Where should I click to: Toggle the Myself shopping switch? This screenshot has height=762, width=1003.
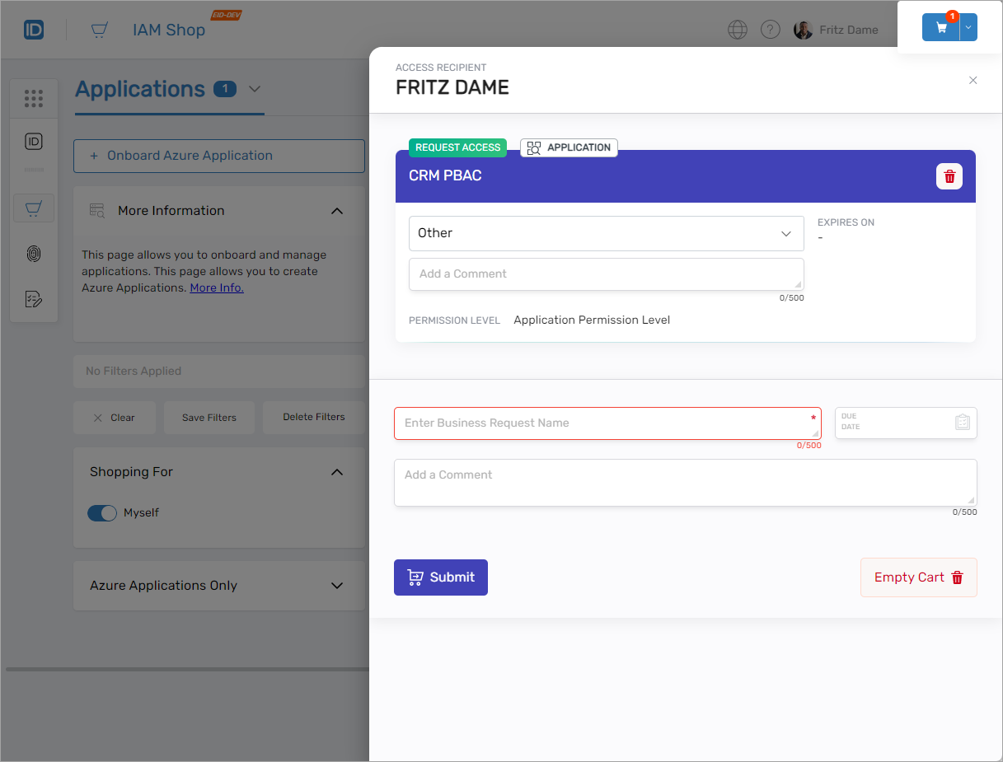[102, 513]
